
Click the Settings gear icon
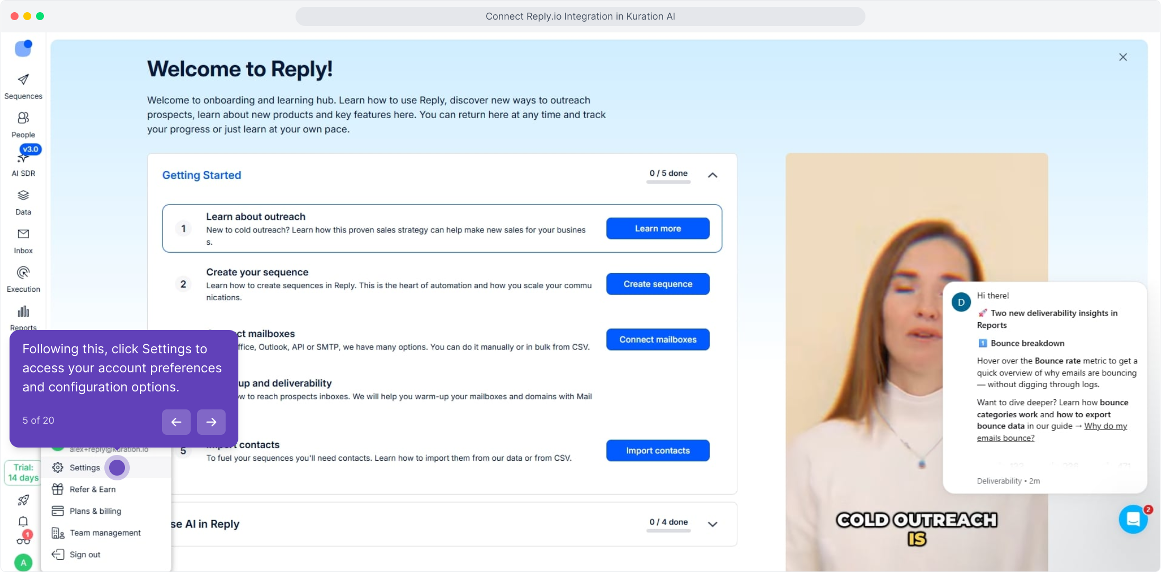tap(58, 468)
